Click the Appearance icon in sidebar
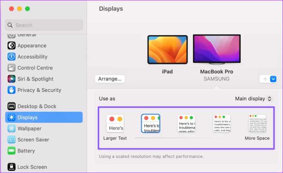Screen dimensions: 283x173 pos(11,46)
